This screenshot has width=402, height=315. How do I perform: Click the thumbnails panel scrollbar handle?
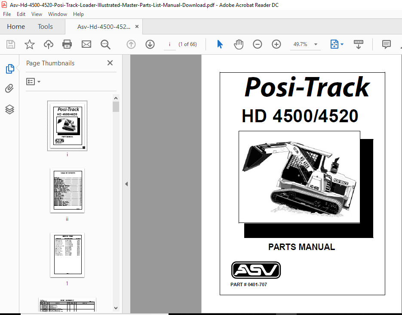click(x=116, y=107)
